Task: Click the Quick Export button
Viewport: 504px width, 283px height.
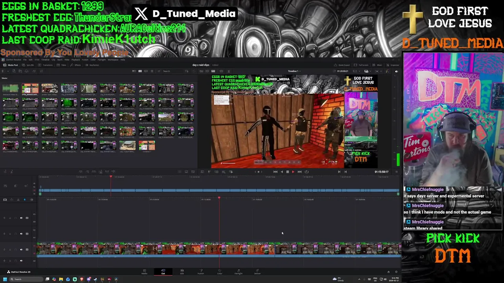Action: tap(342, 65)
